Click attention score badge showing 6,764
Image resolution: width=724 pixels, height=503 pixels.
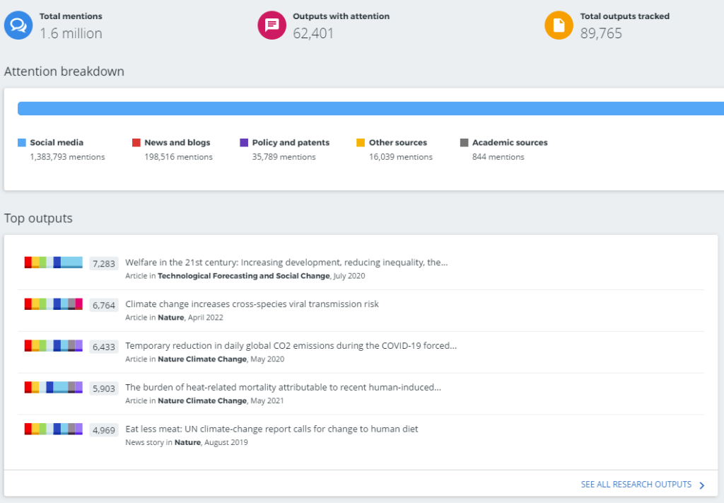pyautogui.click(x=103, y=304)
